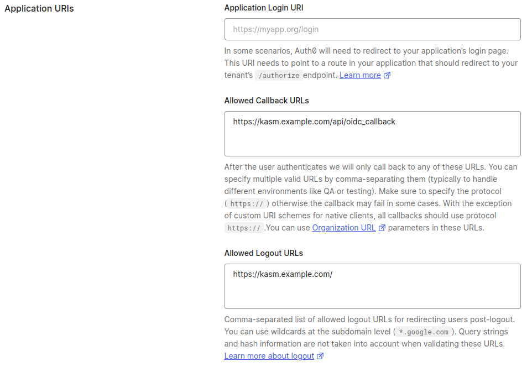Screen dimensions: 527x367
Task: Click the *.google.com code snippet
Action: click(x=424, y=332)
